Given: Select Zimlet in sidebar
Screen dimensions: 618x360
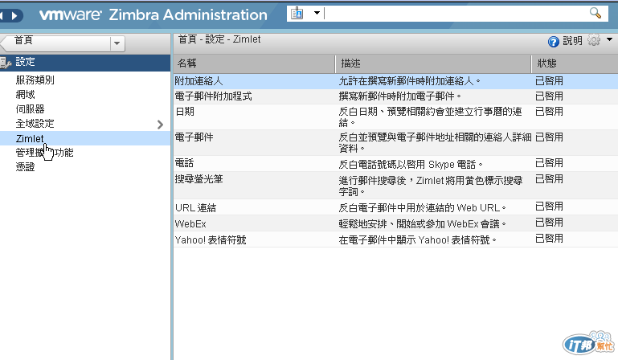Looking at the screenshot, I should (85, 138).
